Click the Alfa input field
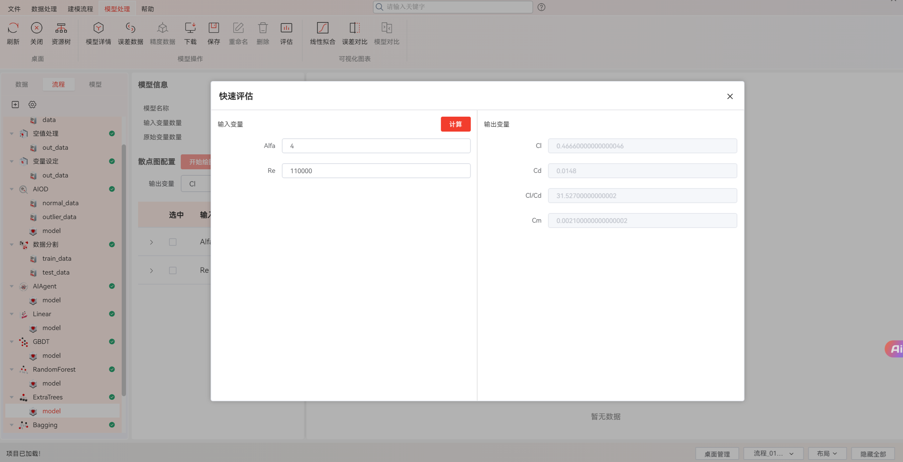Image resolution: width=903 pixels, height=462 pixels. 376,146
